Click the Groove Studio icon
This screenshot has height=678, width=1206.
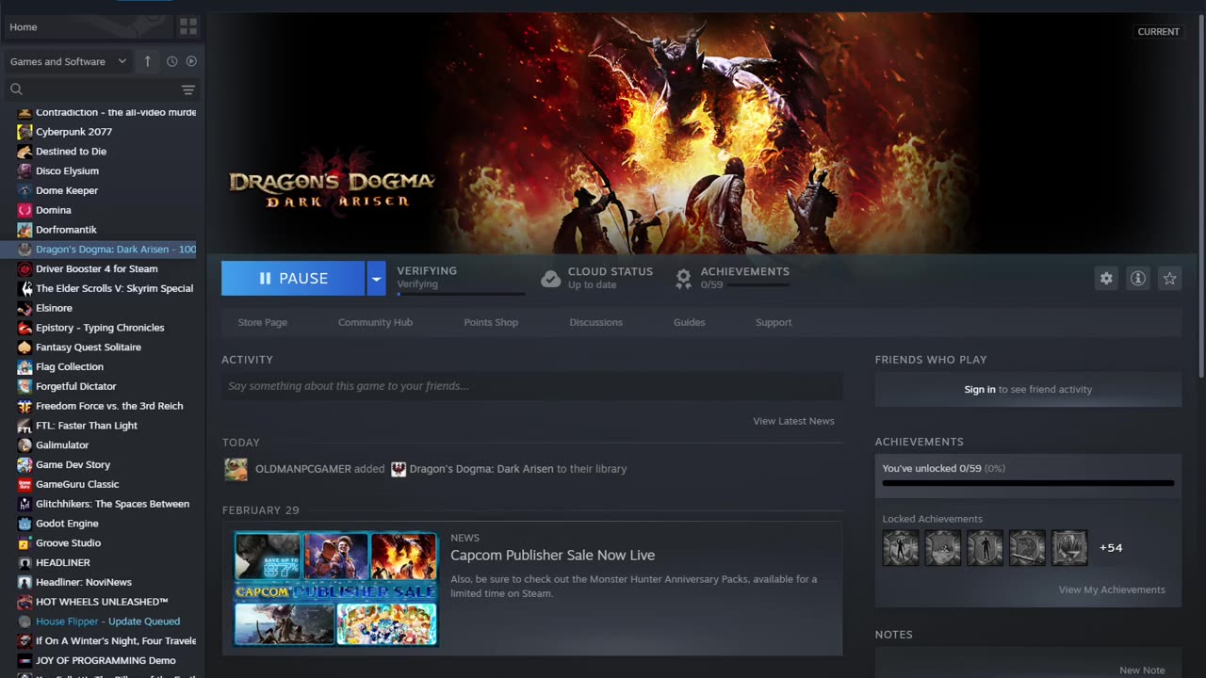coord(24,543)
